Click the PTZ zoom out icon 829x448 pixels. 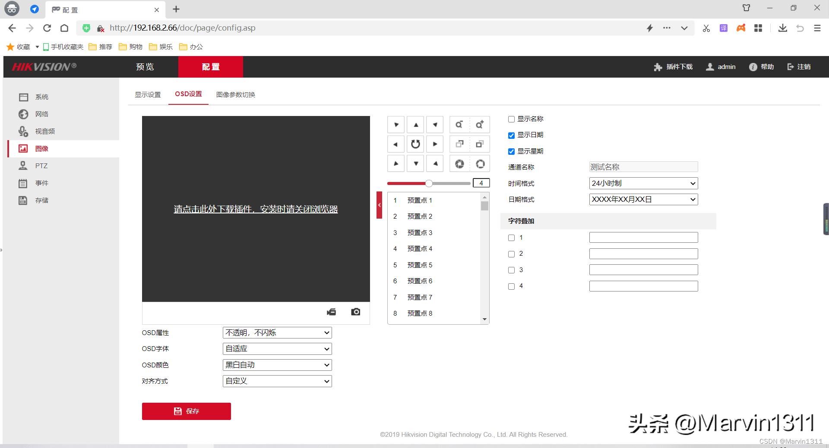(x=459, y=124)
